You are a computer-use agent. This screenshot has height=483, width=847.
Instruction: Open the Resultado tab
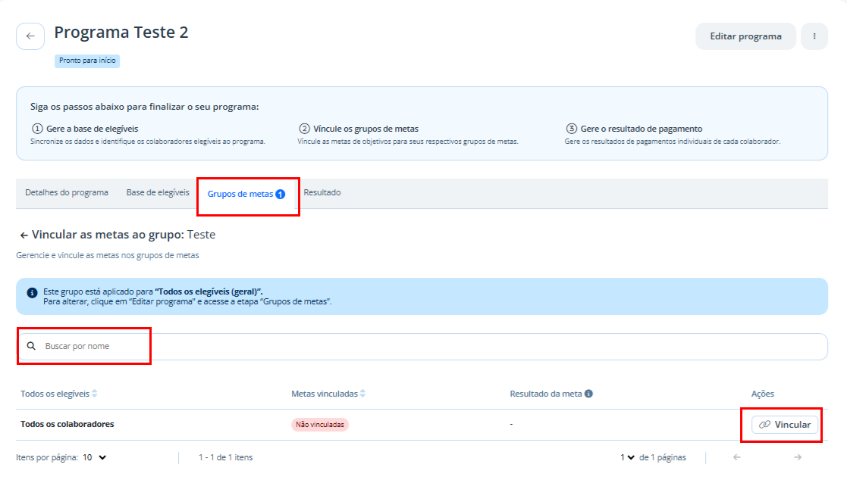click(322, 192)
